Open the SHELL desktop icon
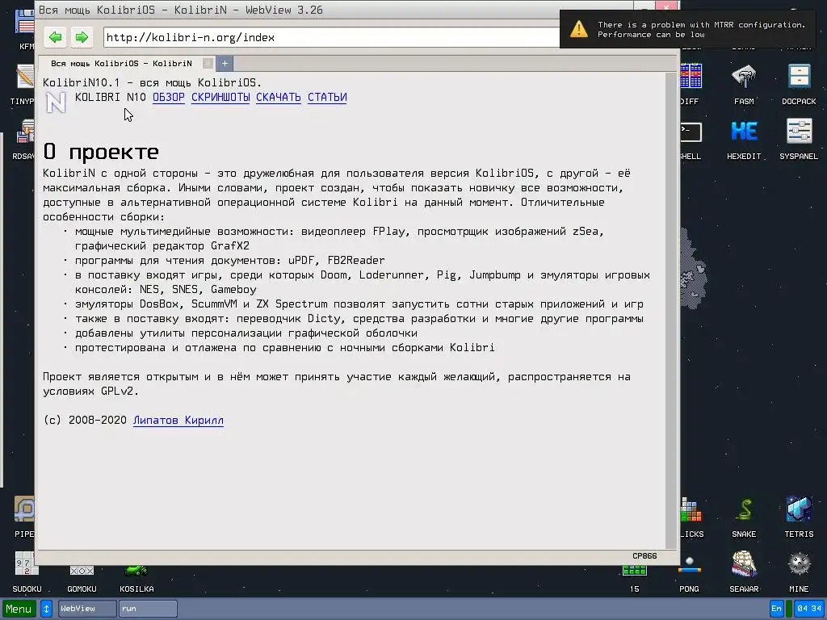The height and width of the screenshot is (620, 827). pos(691,139)
